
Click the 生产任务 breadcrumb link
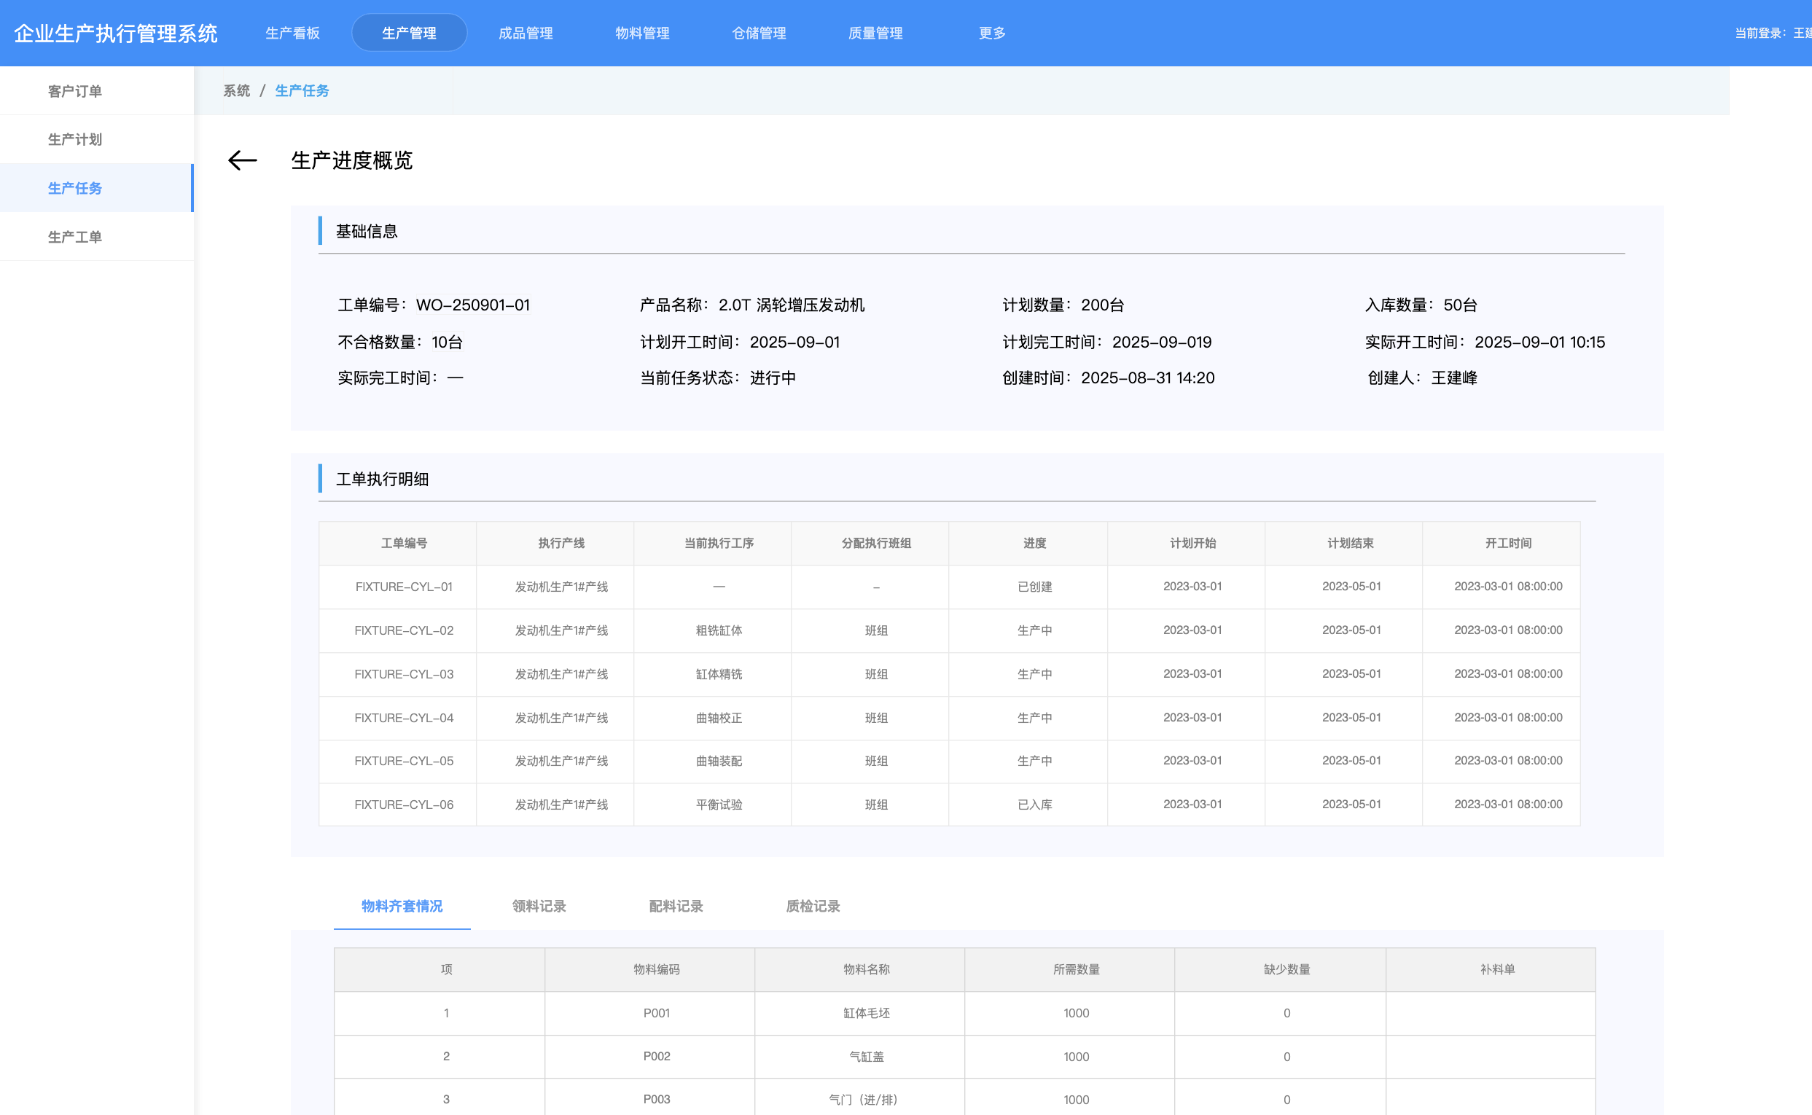pyautogui.click(x=302, y=90)
